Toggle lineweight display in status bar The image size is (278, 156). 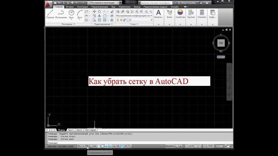pos(118,146)
